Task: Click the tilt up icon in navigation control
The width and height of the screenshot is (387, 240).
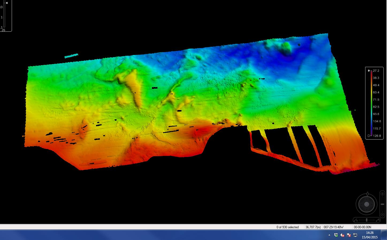Action: pyautogui.click(x=378, y=220)
